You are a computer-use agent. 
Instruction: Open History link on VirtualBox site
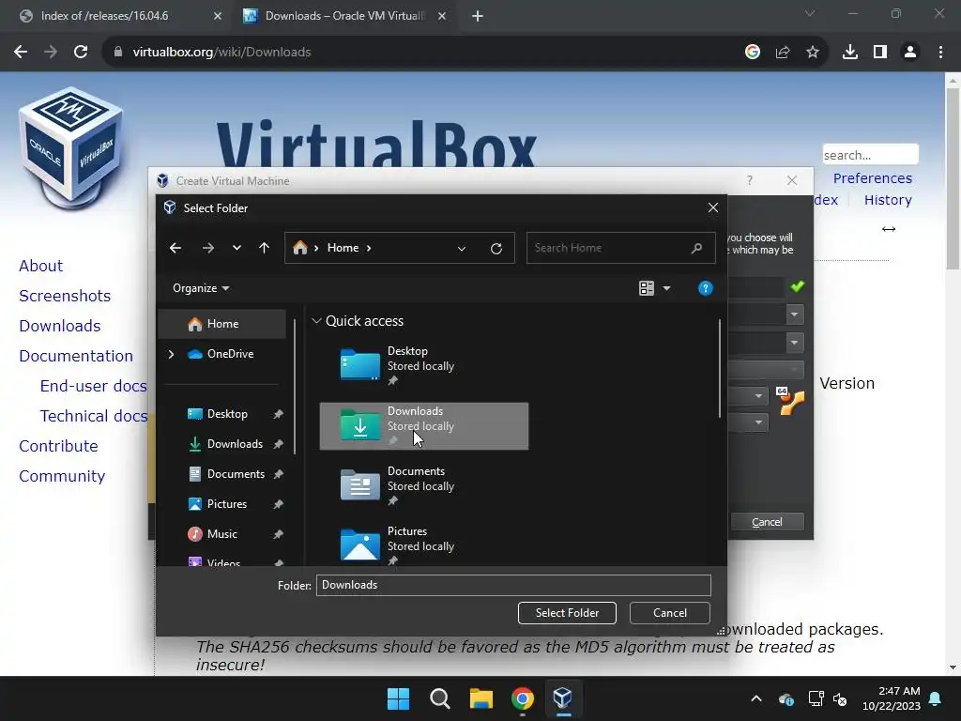(x=888, y=200)
